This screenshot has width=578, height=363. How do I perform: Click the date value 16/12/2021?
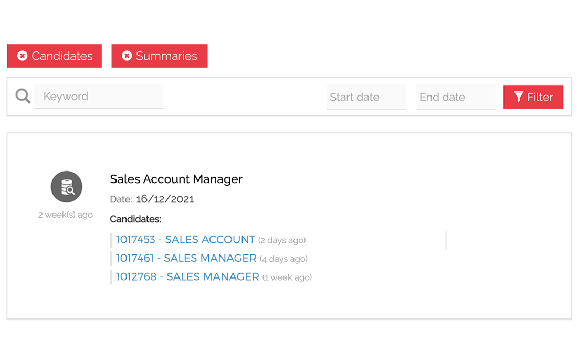[x=165, y=199]
